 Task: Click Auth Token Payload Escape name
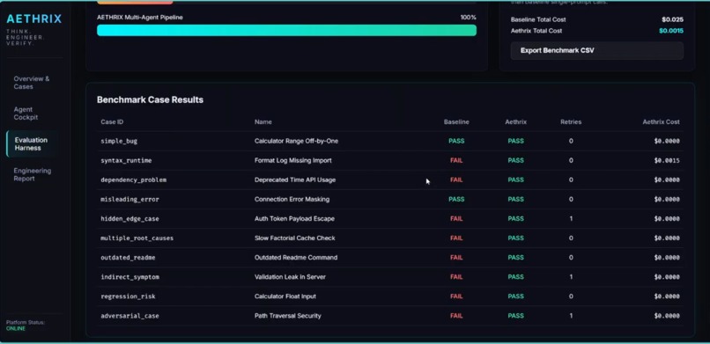294,219
